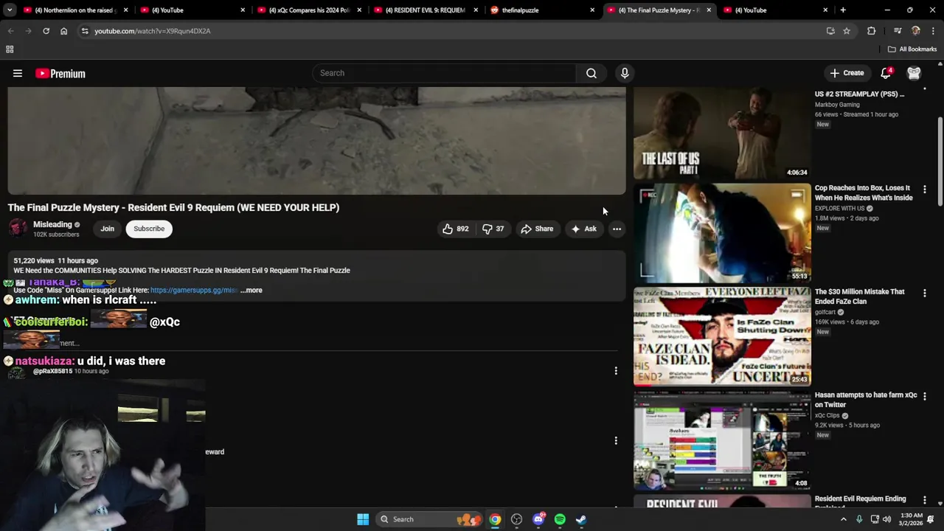Screen dimensions: 944x531
Task: Open the more actions ellipsis beside Ask
Action: click(617, 229)
